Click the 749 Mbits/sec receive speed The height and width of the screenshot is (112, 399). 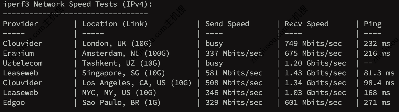(x=313, y=44)
